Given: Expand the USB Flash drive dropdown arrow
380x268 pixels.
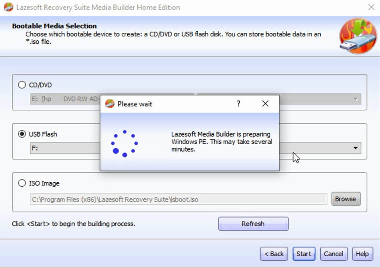Looking at the screenshot, I should (356, 148).
